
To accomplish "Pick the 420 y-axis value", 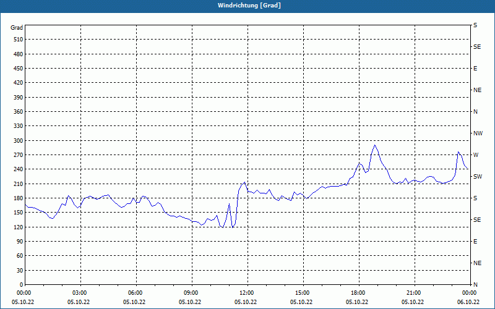I will (x=19, y=83).
